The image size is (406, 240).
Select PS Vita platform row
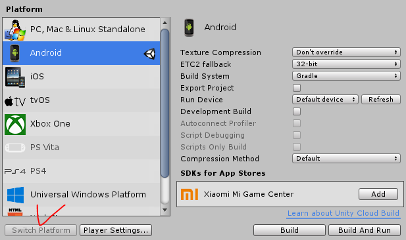[x=82, y=148]
